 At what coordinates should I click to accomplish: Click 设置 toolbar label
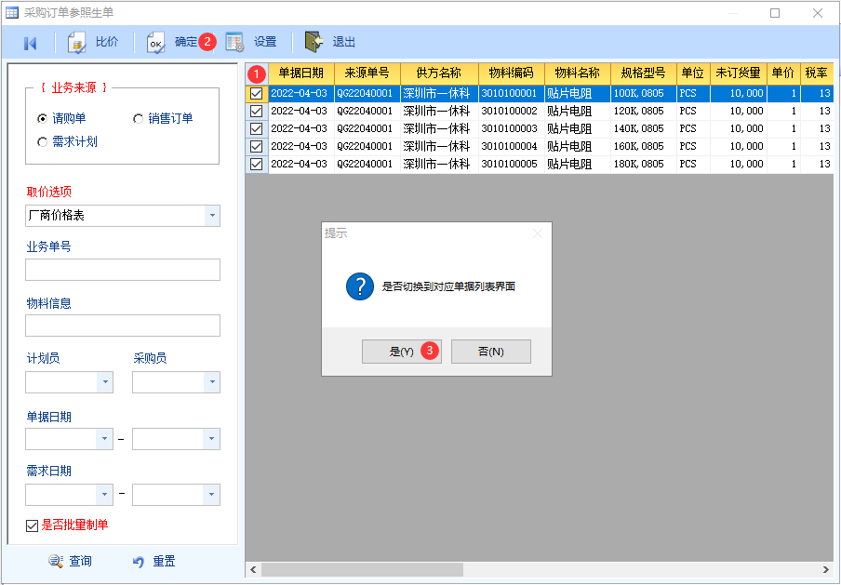point(265,42)
